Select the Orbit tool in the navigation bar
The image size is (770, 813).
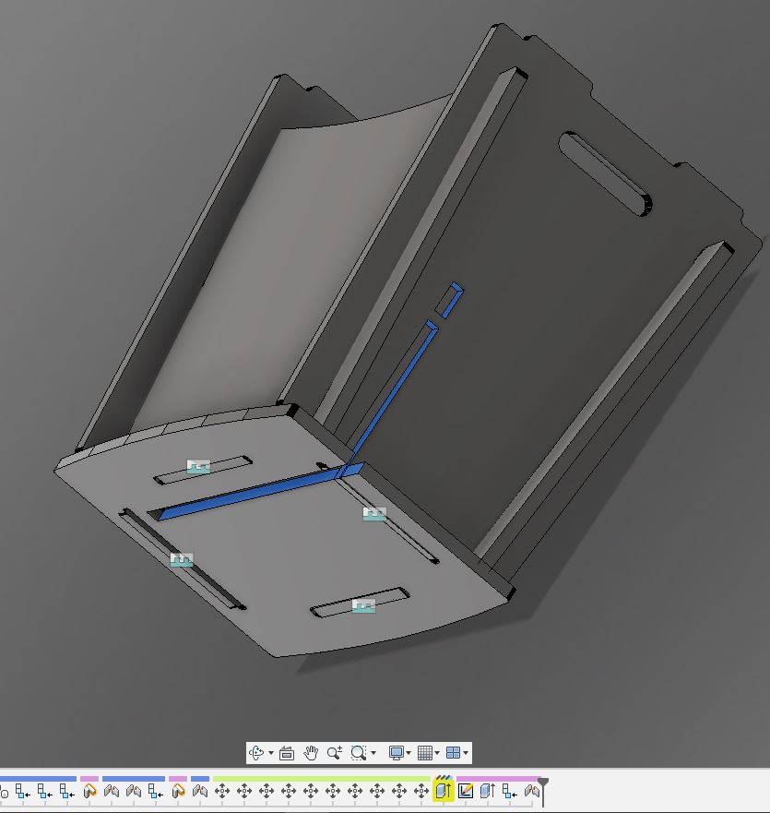pyautogui.click(x=256, y=752)
